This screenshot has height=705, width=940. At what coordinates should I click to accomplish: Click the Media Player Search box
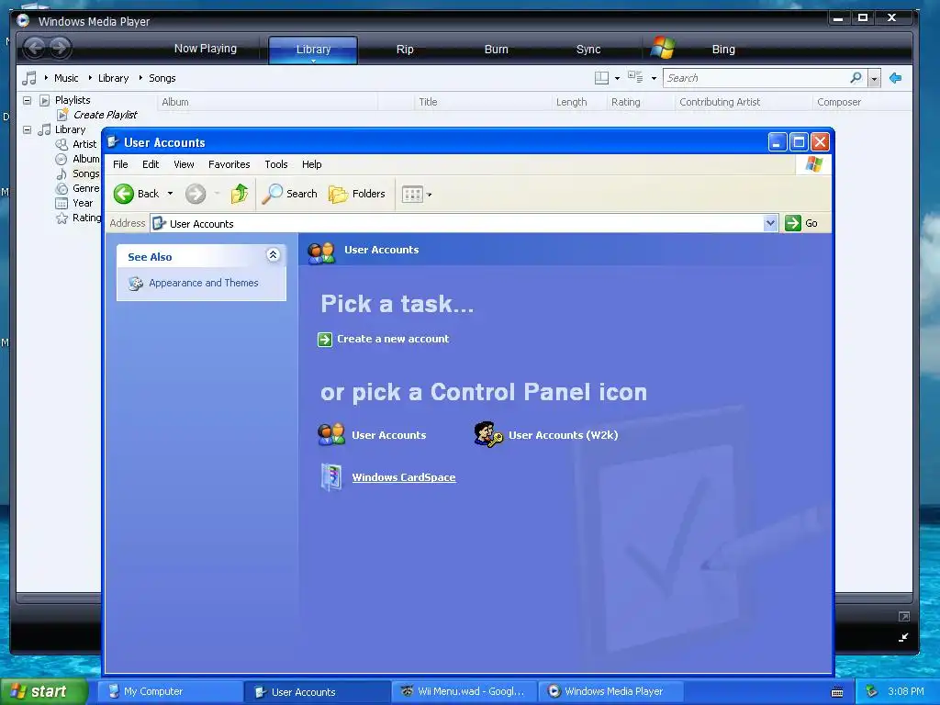[757, 78]
